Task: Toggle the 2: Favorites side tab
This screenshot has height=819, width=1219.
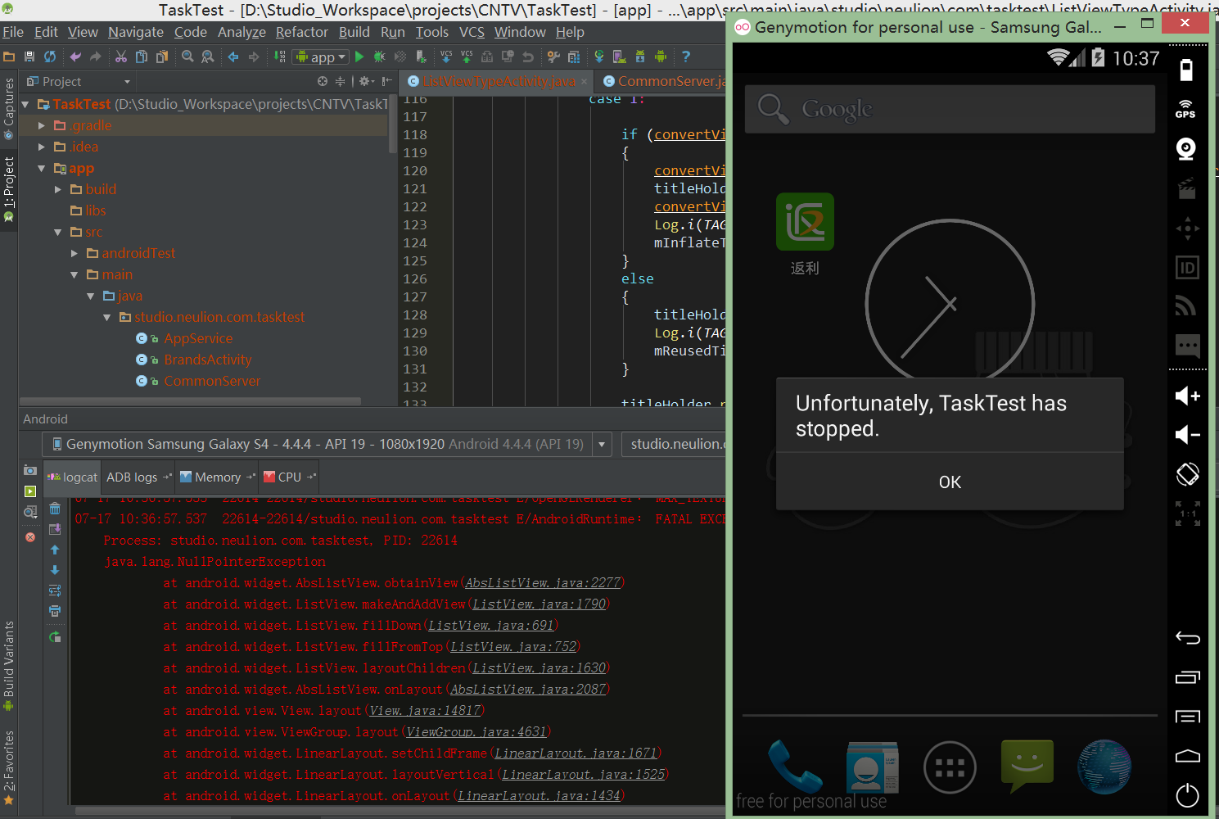Action: 9,767
